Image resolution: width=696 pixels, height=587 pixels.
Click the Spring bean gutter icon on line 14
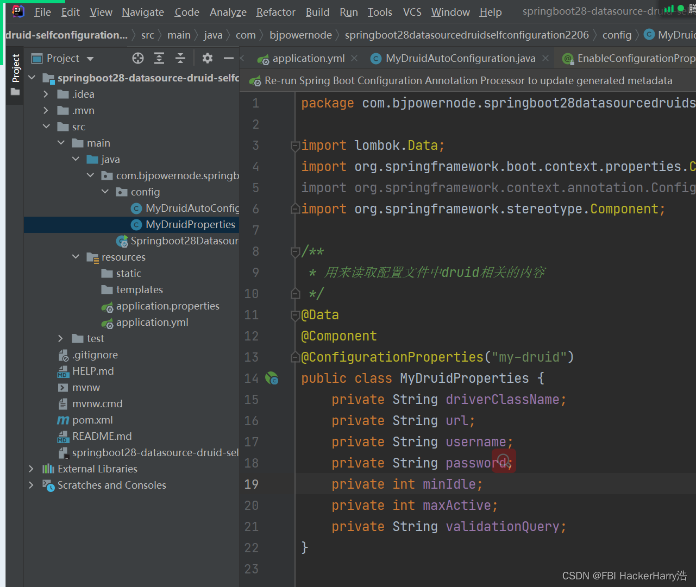point(272,378)
